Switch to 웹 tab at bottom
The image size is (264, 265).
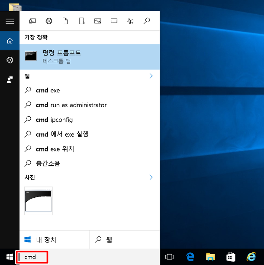pyautogui.click(x=125, y=240)
